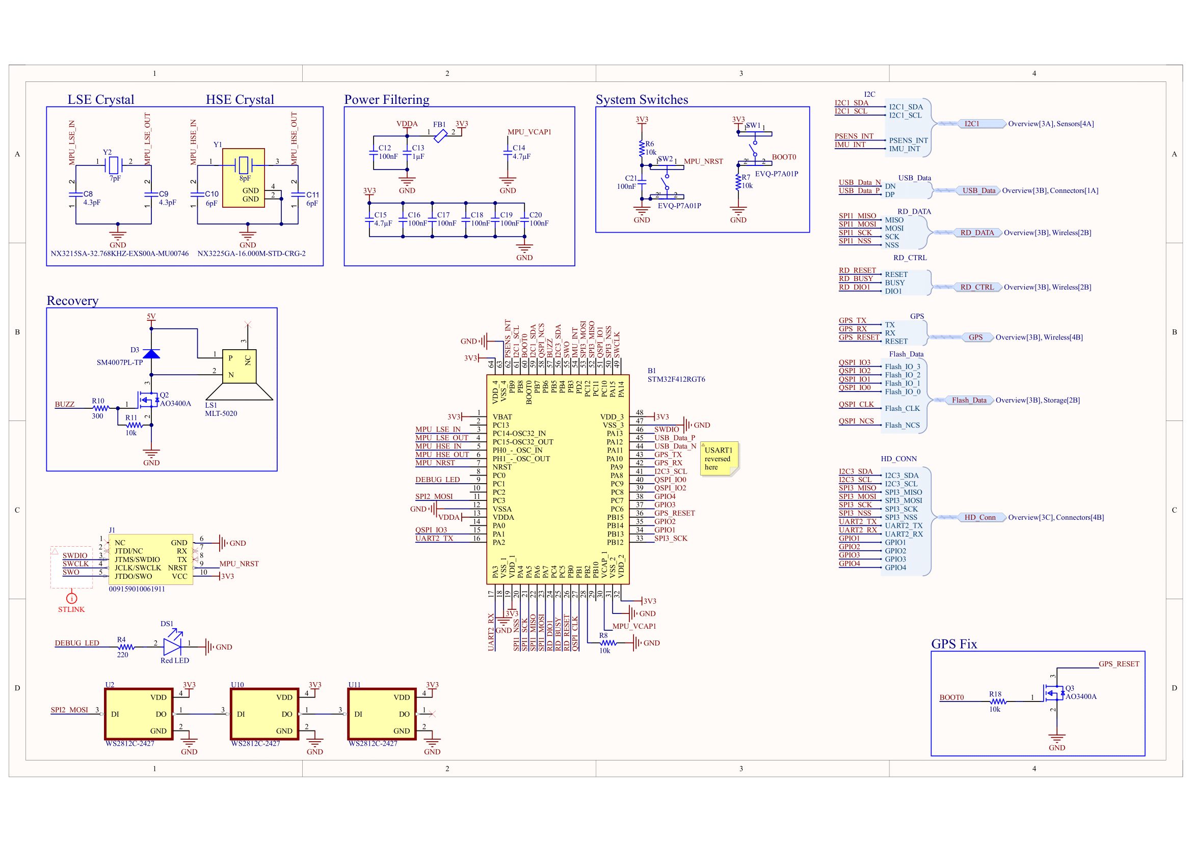Select the Y2 crystal symbol in LSE Crystal

(x=114, y=165)
